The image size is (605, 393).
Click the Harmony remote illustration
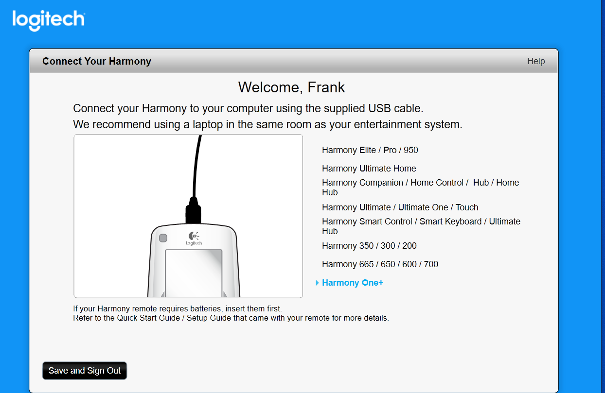188,216
